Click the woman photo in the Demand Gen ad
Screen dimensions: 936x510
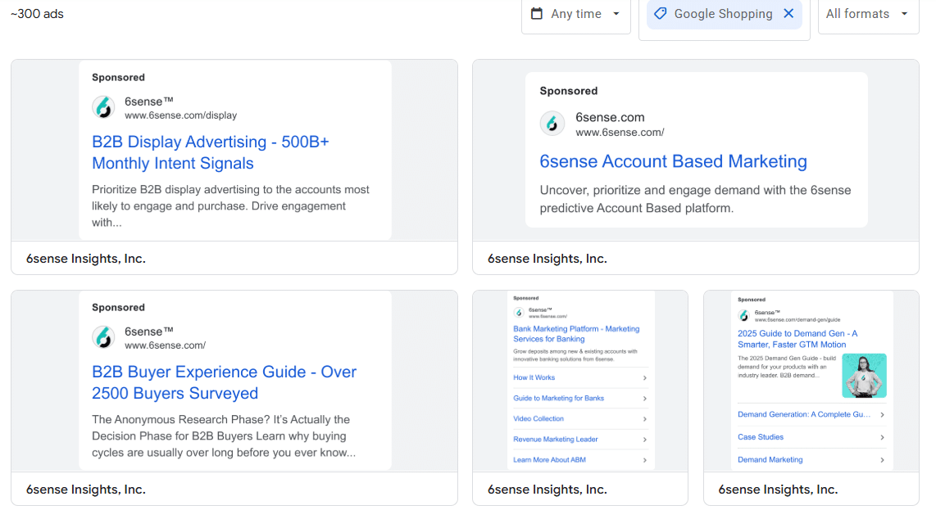(865, 375)
